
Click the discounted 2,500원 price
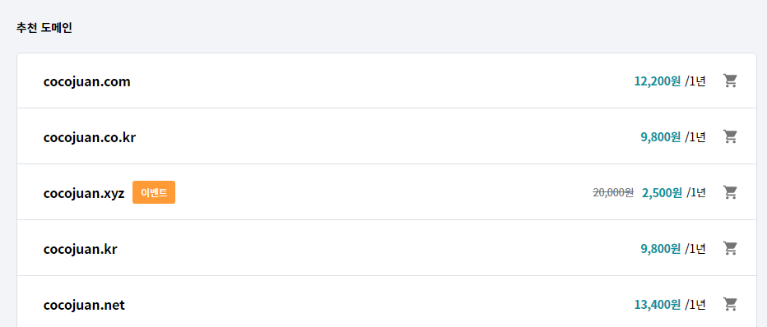(x=662, y=193)
